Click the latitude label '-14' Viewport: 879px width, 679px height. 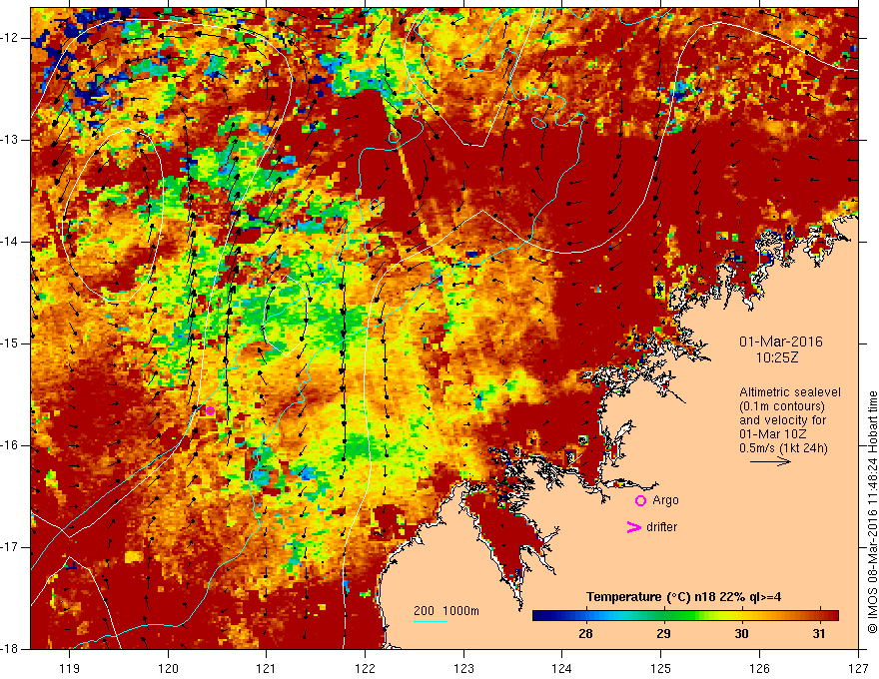[x=10, y=242]
